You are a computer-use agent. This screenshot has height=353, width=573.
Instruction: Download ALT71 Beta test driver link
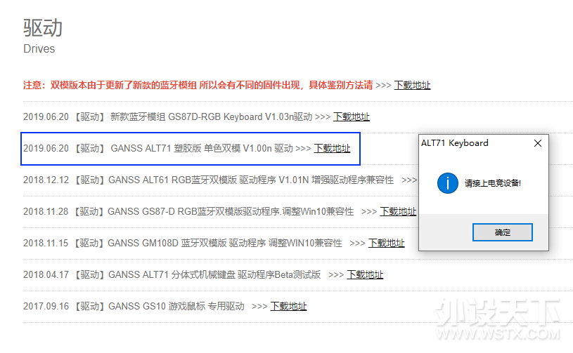point(365,274)
